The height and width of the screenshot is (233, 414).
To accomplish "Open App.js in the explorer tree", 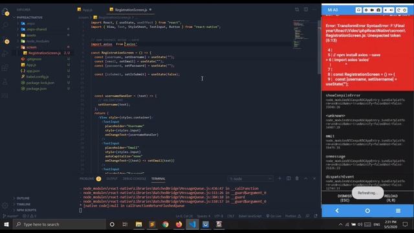I will [x=31, y=65].
